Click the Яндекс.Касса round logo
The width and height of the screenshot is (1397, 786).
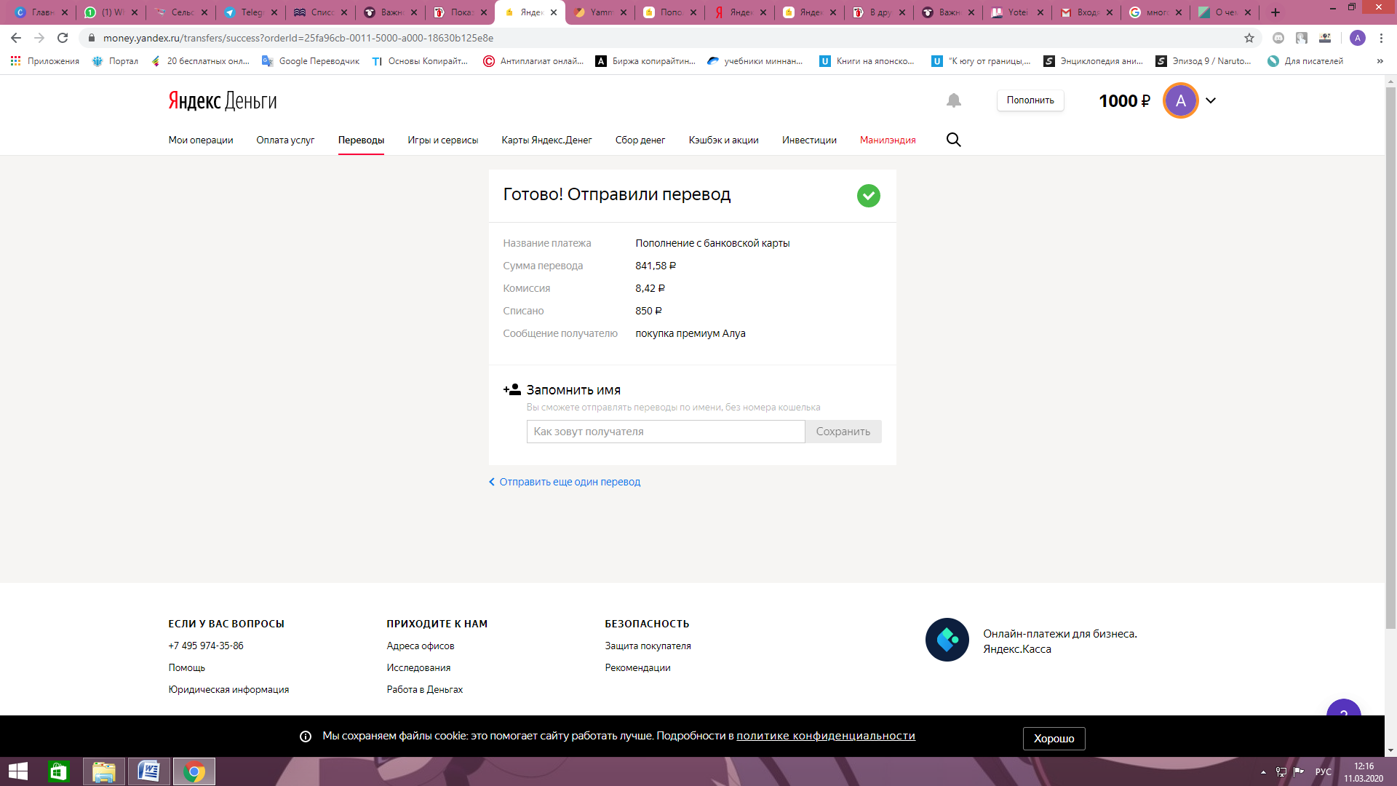(947, 640)
